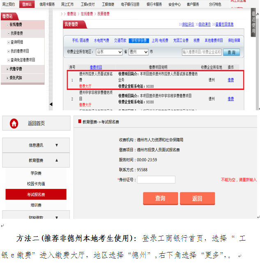
Task: Open 银行卡服务 in top navigation
Action: click(154, 4)
